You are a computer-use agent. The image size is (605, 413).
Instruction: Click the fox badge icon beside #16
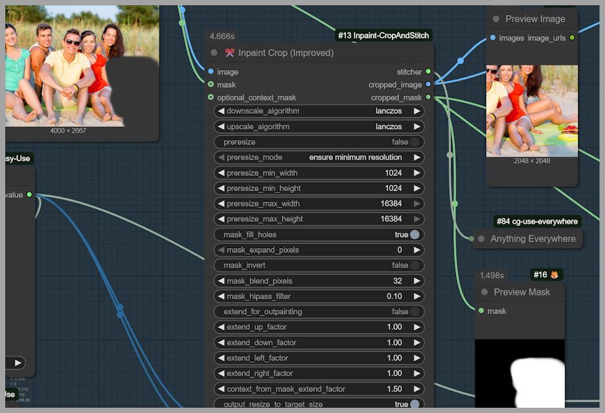coord(555,275)
